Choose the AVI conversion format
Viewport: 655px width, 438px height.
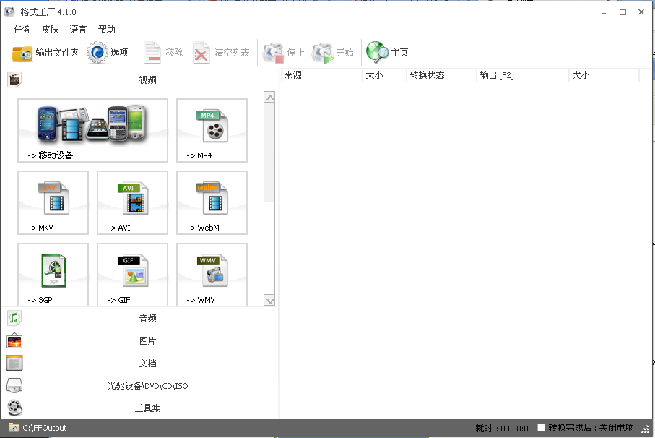pos(132,202)
